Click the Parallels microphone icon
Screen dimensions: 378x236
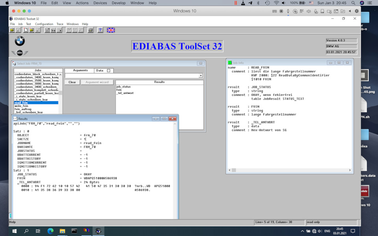click(x=315, y=11)
